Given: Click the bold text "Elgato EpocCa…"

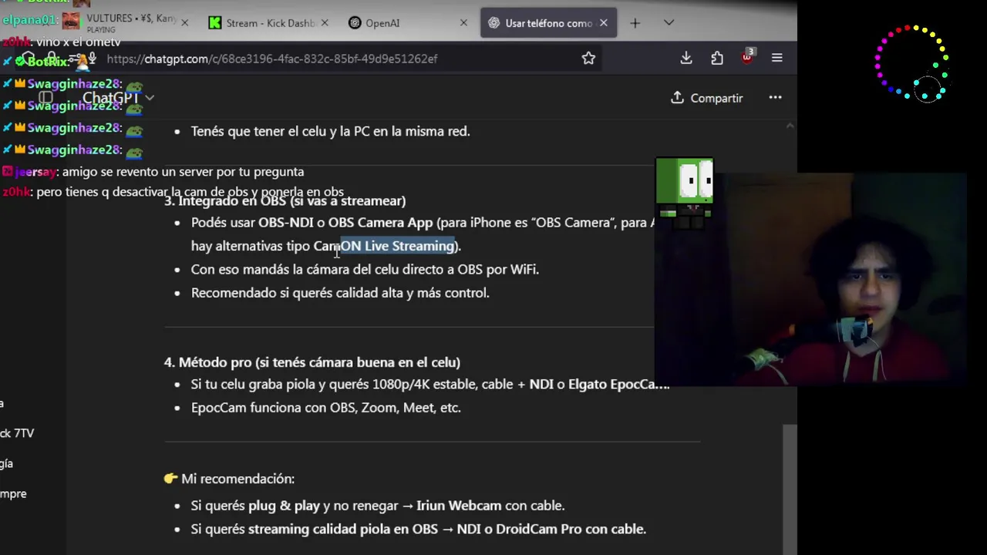Looking at the screenshot, I should pyautogui.click(x=619, y=384).
